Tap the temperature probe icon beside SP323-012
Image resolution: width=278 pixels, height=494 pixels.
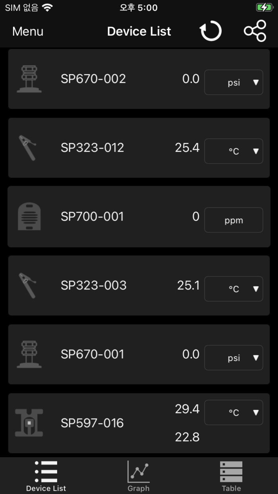tap(29, 147)
